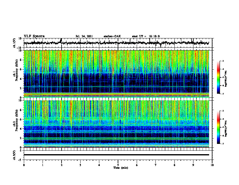
Task: Click the ch.1 spectrogram color scale bar
Action: coord(218,77)
